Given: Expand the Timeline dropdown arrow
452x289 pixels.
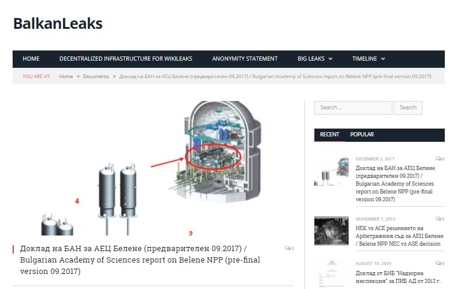Looking at the screenshot, I should (383, 59).
